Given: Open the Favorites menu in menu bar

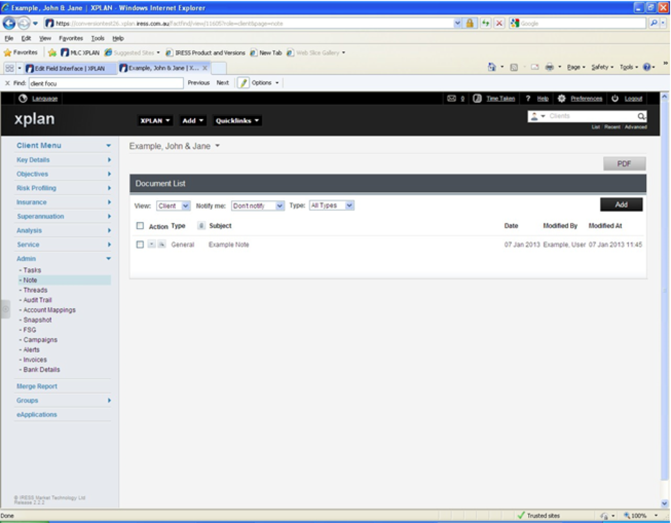Looking at the screenshot, I should tap(71, 38).
